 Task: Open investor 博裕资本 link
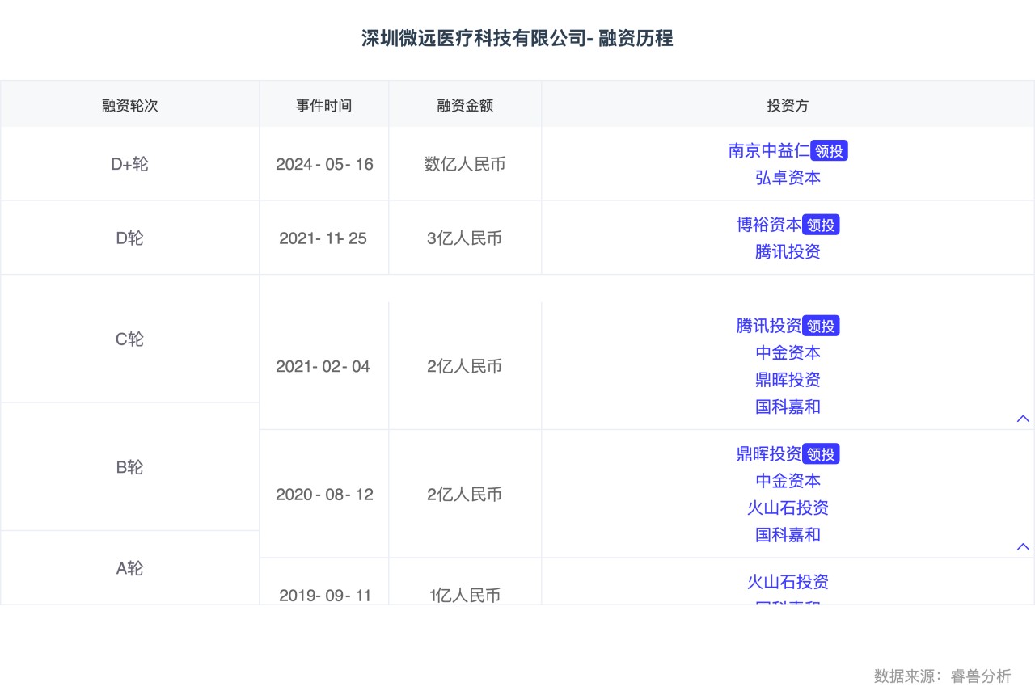click(x=769, y=225)
